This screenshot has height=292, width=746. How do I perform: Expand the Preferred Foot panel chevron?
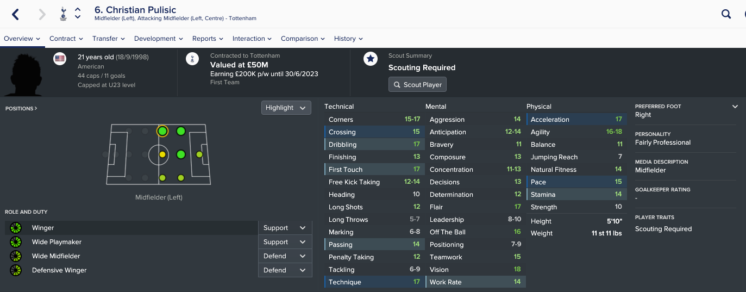pyautogui.click(x=735, y=107)
